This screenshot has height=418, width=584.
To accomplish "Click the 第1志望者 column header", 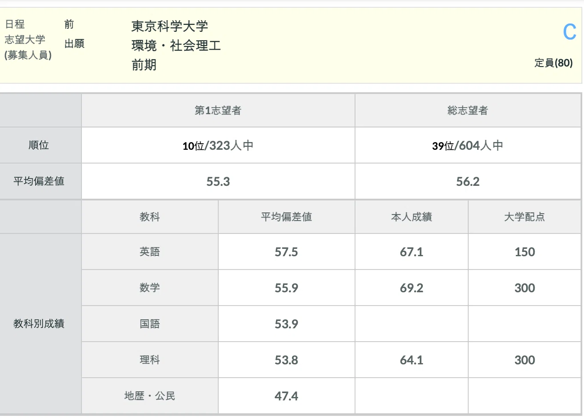I will (x=218, y=111).
